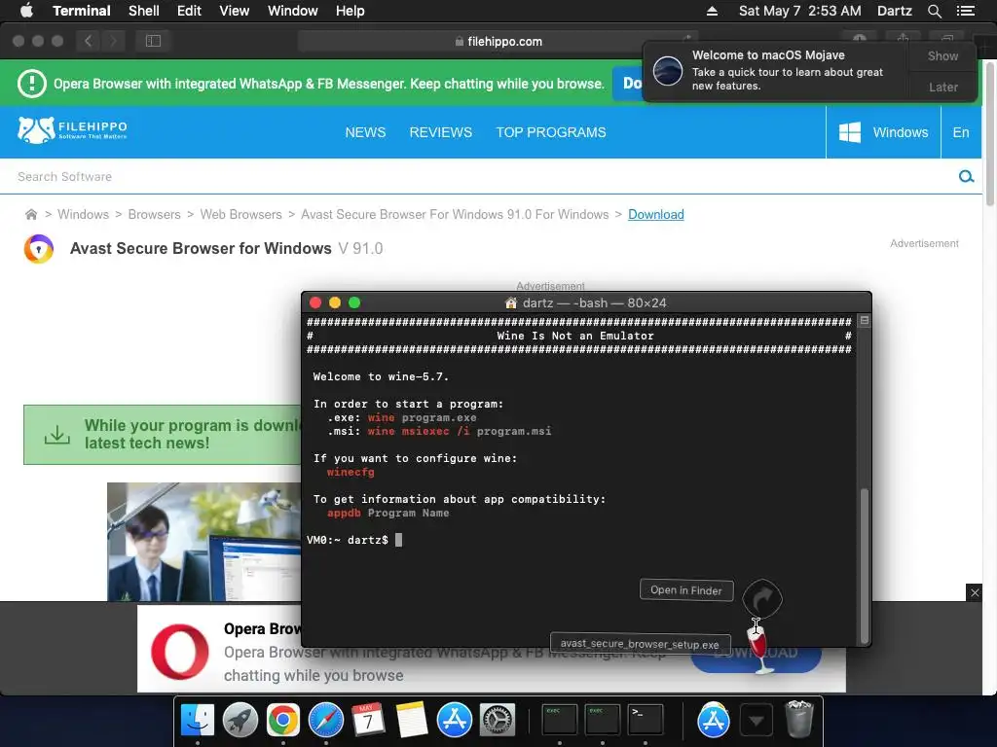997x747 pixels.
Task: Open the news article thumbnail image
Action: [203, 541]
